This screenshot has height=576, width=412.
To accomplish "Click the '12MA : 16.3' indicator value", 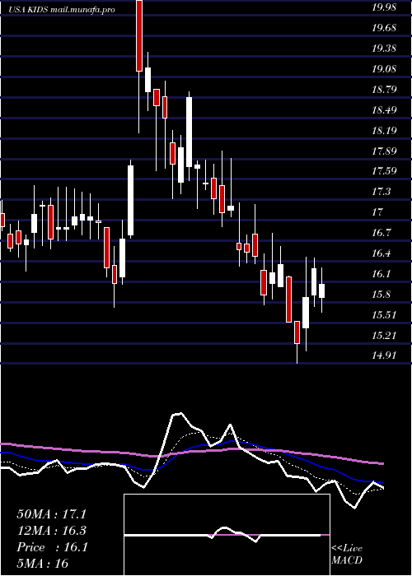I will pos(52,531).
